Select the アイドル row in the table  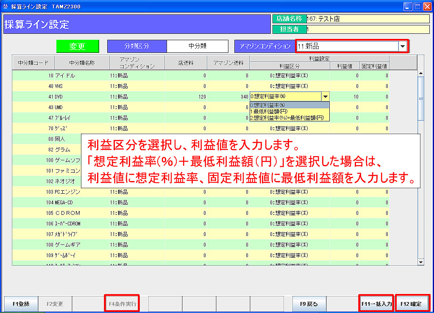click(x=82, y=76)
